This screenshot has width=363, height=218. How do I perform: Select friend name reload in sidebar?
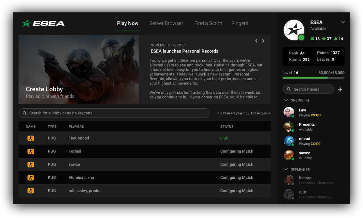tap(304, 139)
